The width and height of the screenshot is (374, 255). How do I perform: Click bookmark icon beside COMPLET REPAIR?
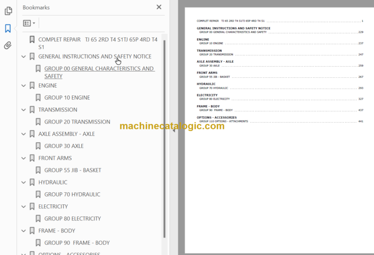coord(32,39)
